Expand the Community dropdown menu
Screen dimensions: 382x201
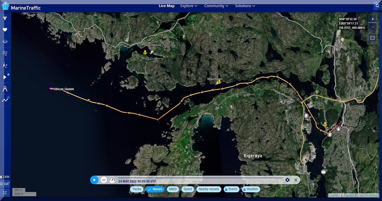coord(216,6)
